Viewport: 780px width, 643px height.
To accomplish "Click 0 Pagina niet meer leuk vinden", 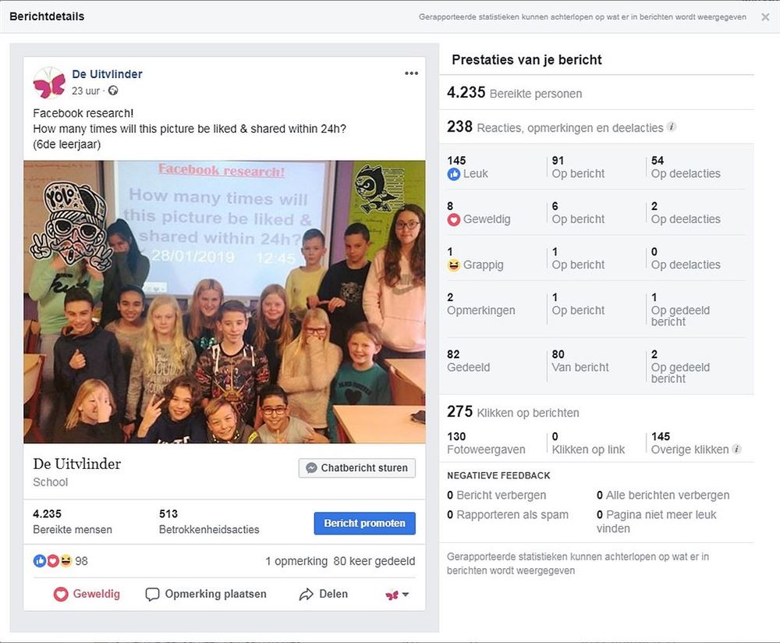I will click(657, 521).
